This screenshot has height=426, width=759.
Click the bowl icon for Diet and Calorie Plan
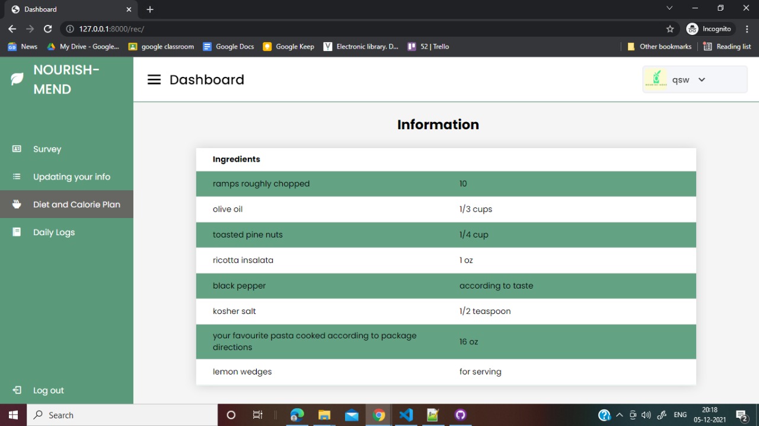[17, 204]
